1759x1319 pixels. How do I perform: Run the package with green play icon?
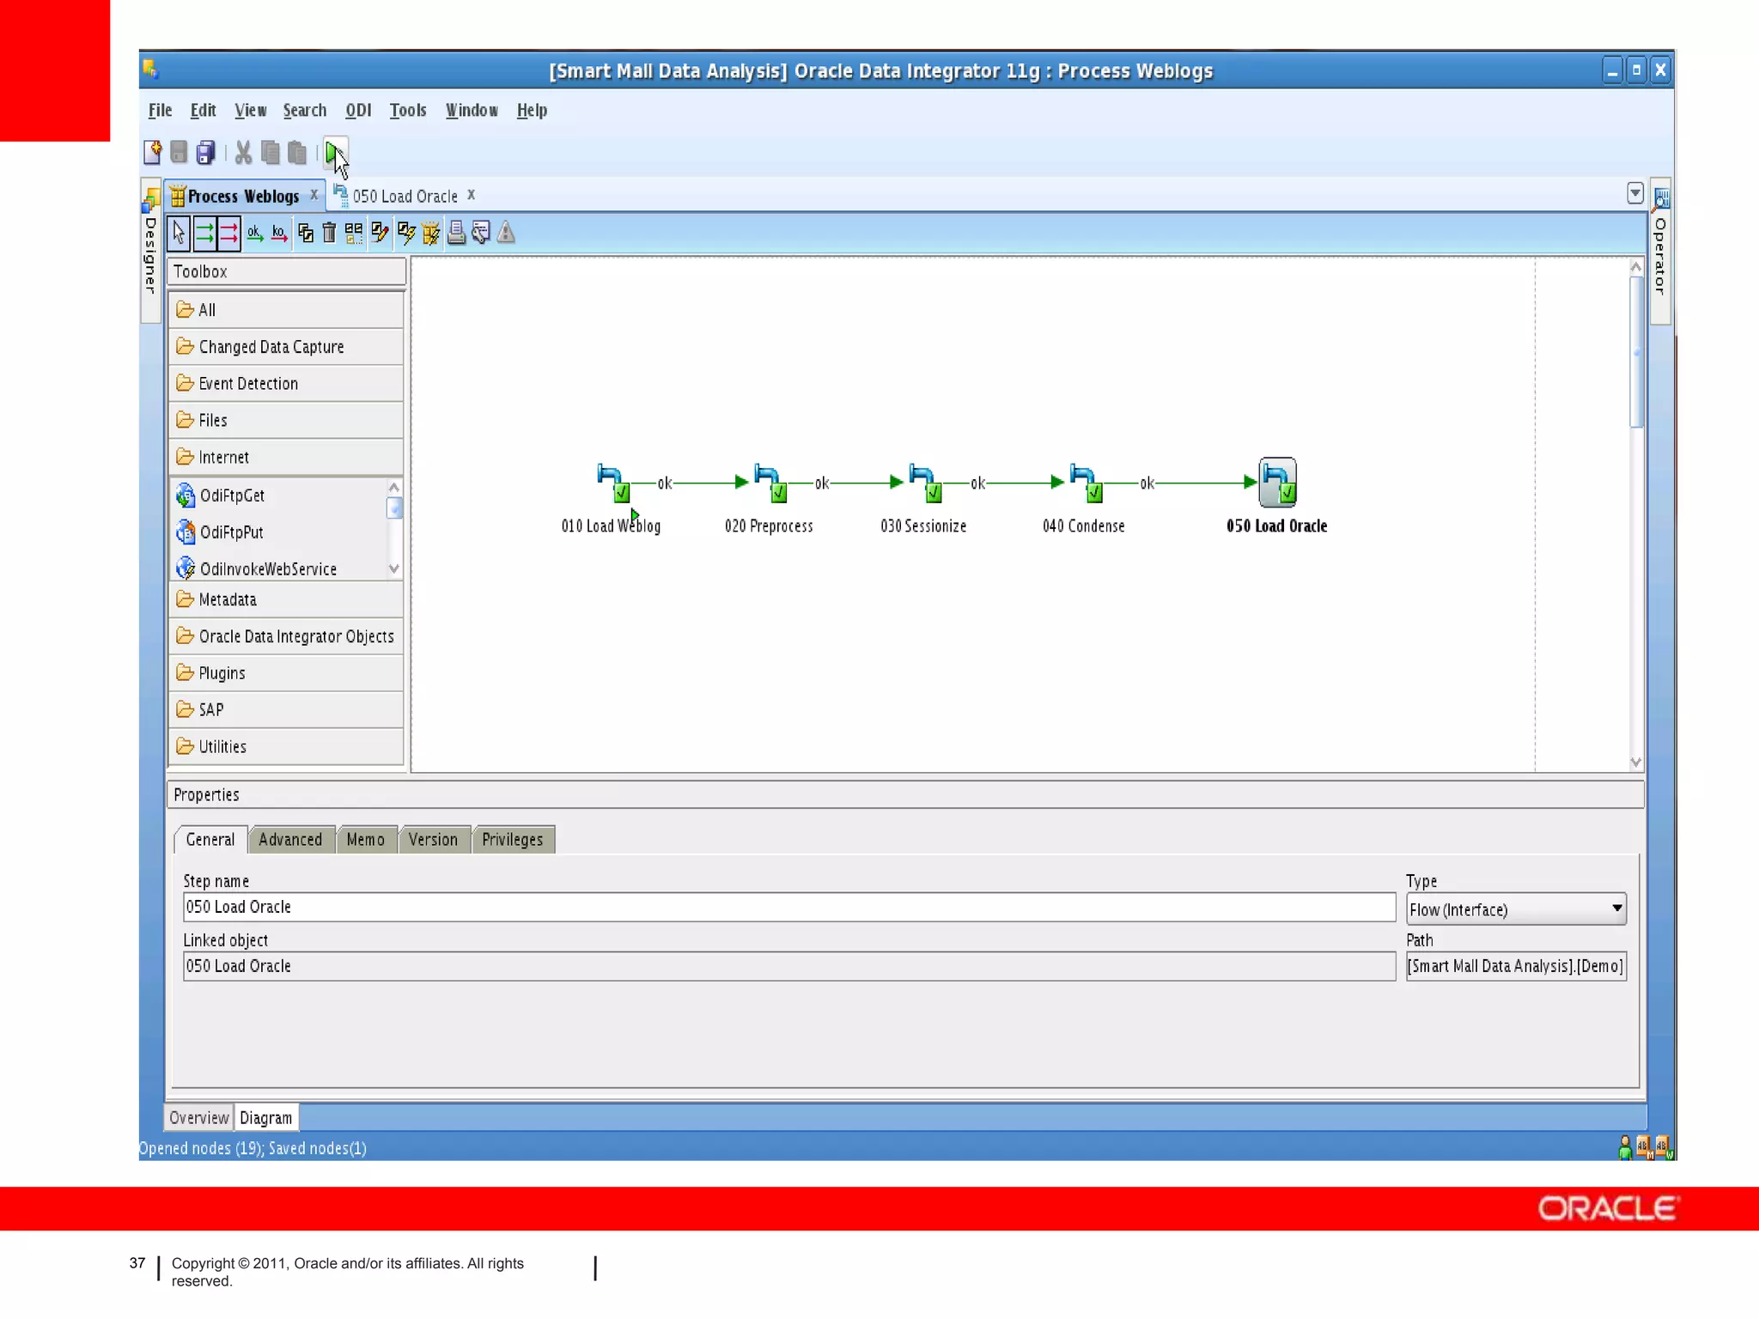pos(335,153)
